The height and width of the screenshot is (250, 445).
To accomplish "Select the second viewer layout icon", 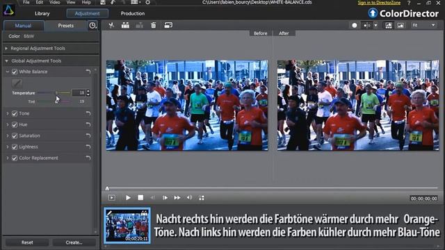I will tap(400, 26).
